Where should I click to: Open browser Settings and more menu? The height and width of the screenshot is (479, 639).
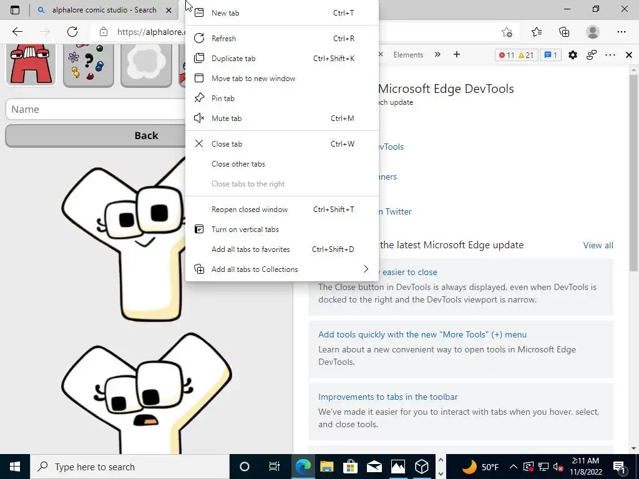[x=621, y=32]
